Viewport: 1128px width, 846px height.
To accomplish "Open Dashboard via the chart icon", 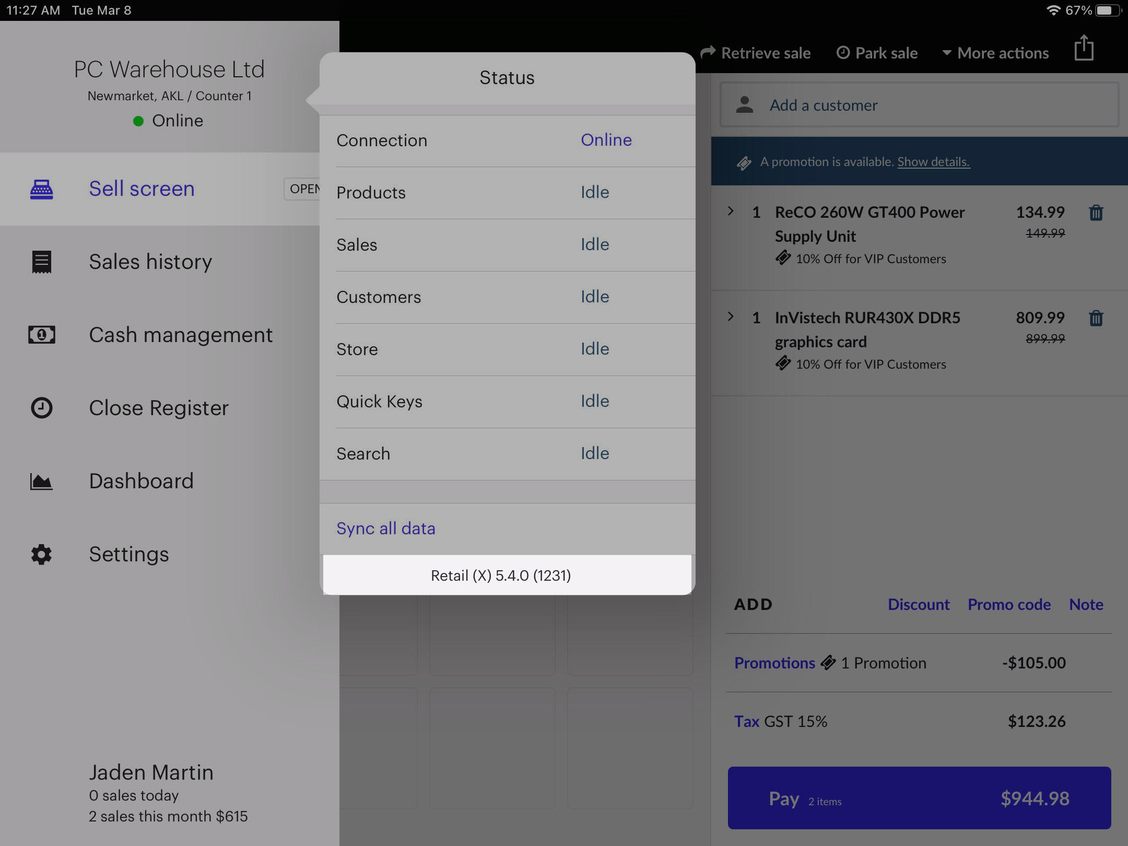I will tap(41, 481).
